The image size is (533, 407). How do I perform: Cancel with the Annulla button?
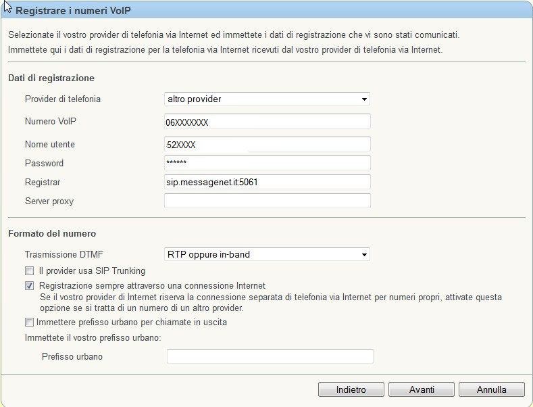click(x=492, y=389)
